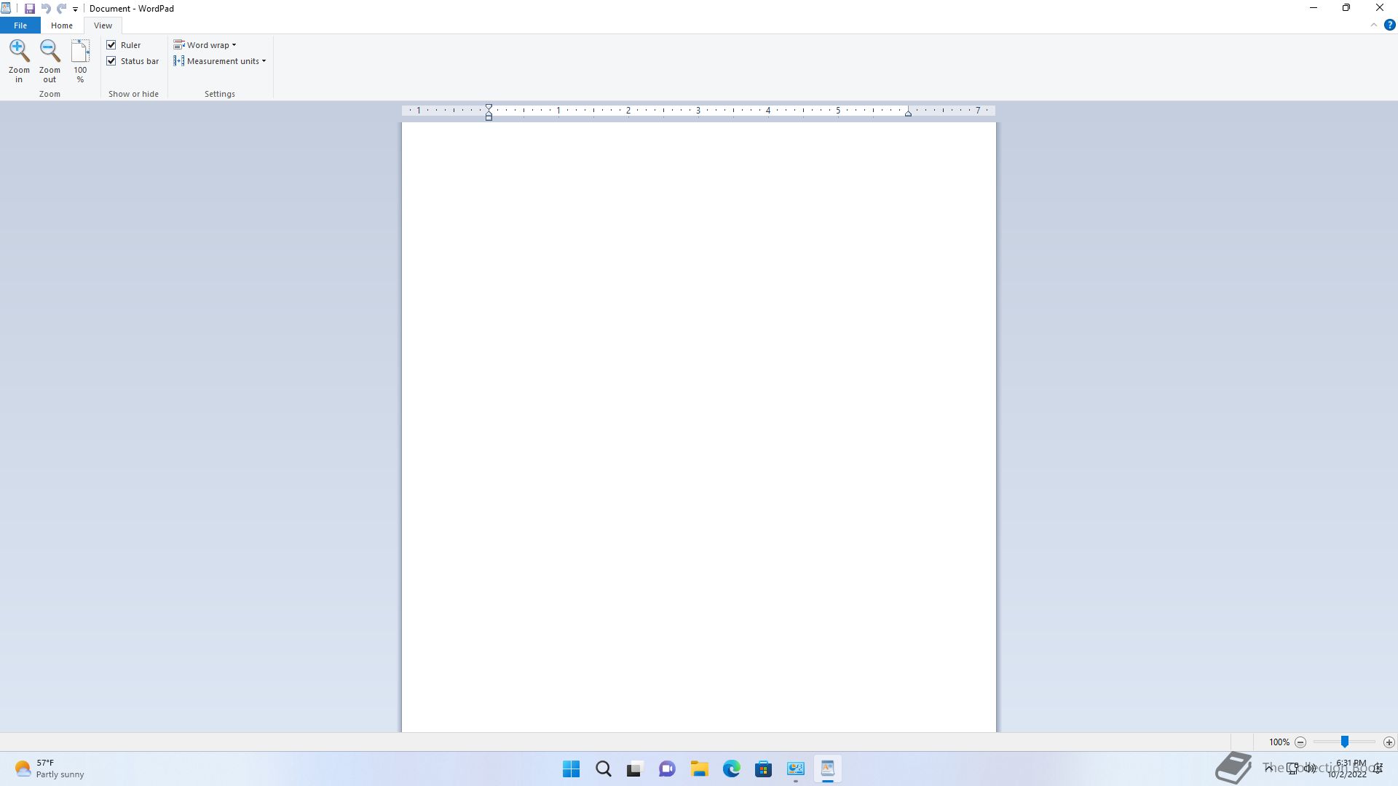Click the WordPad app icon in title bar
Image resolution: width=1398 pixels, height=786 pixels.
click(x=6, y=9)
